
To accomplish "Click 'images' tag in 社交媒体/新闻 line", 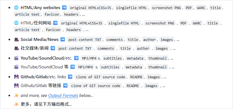I will point(162,49).
